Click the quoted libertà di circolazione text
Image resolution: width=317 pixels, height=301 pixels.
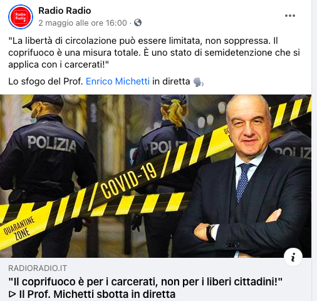click(154, 53)
